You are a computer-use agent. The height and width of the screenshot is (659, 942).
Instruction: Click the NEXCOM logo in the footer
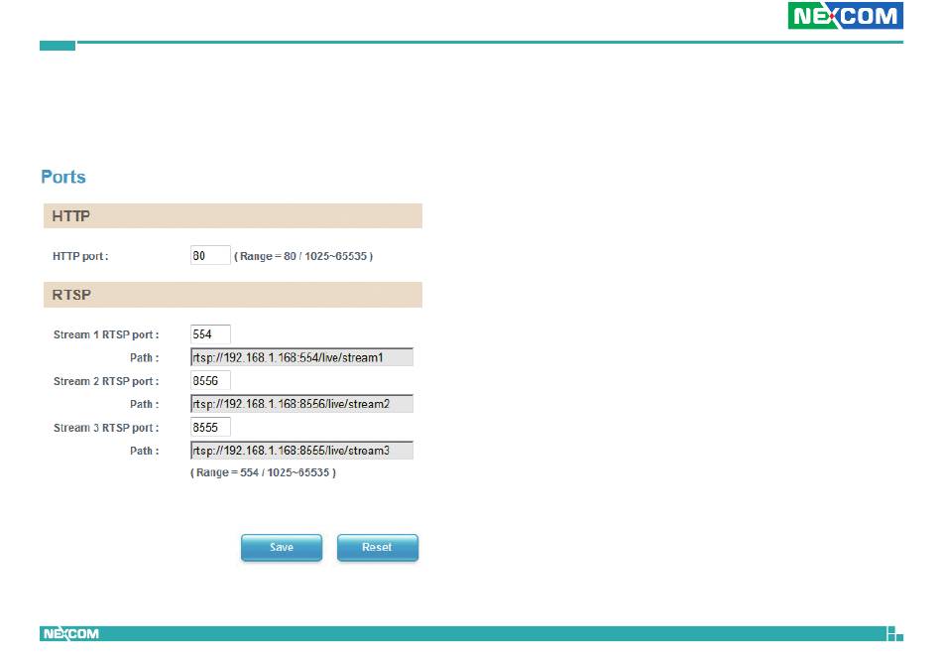tap(70, 634)
